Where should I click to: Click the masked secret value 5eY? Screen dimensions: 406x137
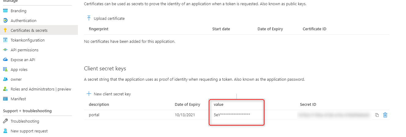[x=232, y=115]
